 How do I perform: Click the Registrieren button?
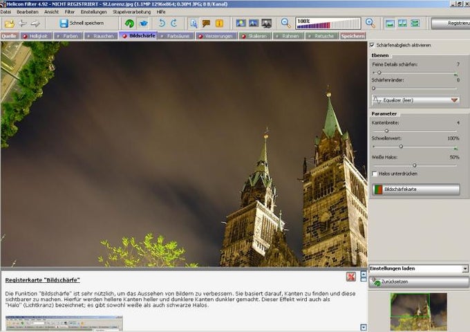451,24
